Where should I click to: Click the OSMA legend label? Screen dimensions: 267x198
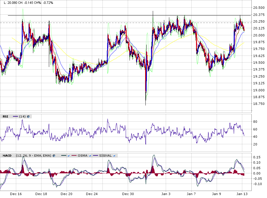(82, 156)
